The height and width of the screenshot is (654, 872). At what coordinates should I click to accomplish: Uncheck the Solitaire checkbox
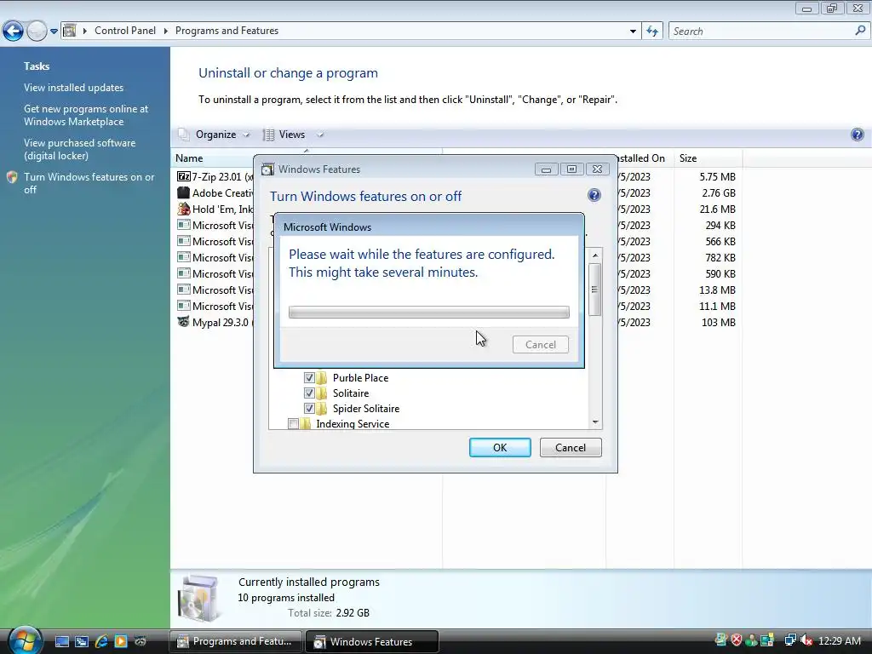pyautogui.click(x=309, y=393)
